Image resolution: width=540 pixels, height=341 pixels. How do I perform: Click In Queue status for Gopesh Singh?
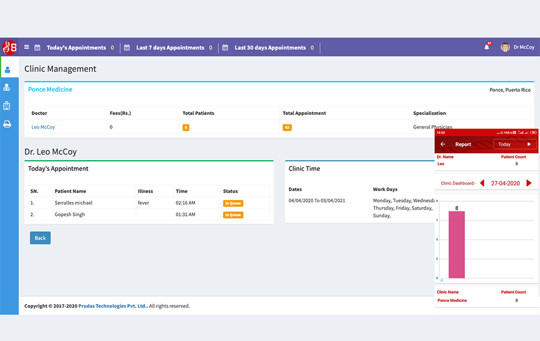tap(233, 215)
